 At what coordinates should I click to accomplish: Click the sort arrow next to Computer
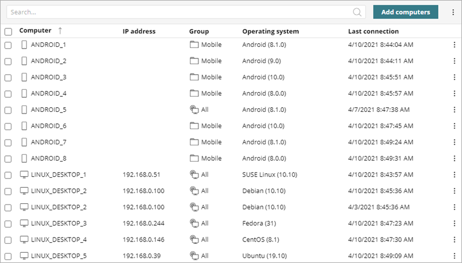[60, 31]
